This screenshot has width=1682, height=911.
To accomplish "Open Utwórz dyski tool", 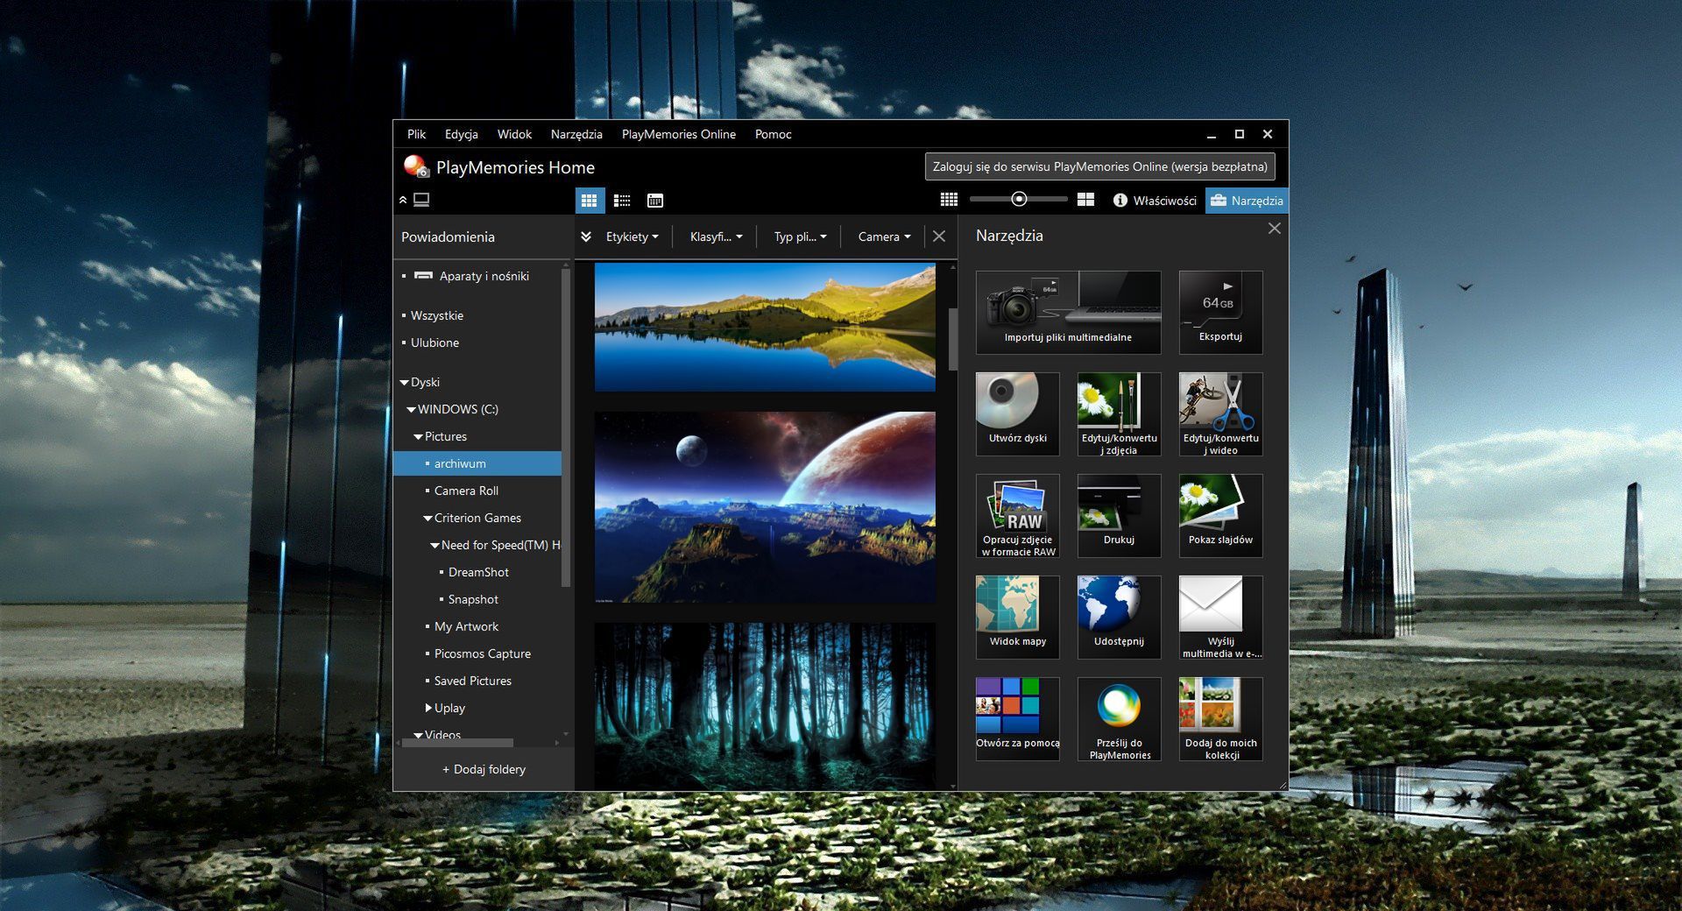I will coord(1017,414).
